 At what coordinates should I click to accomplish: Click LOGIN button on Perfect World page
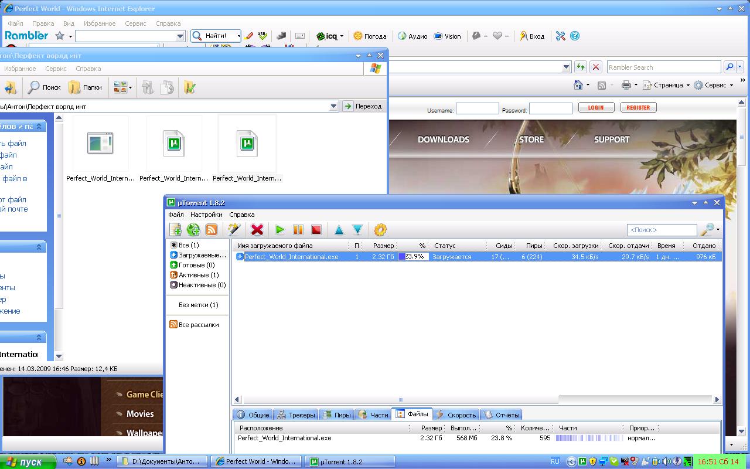tap(596, 107)
